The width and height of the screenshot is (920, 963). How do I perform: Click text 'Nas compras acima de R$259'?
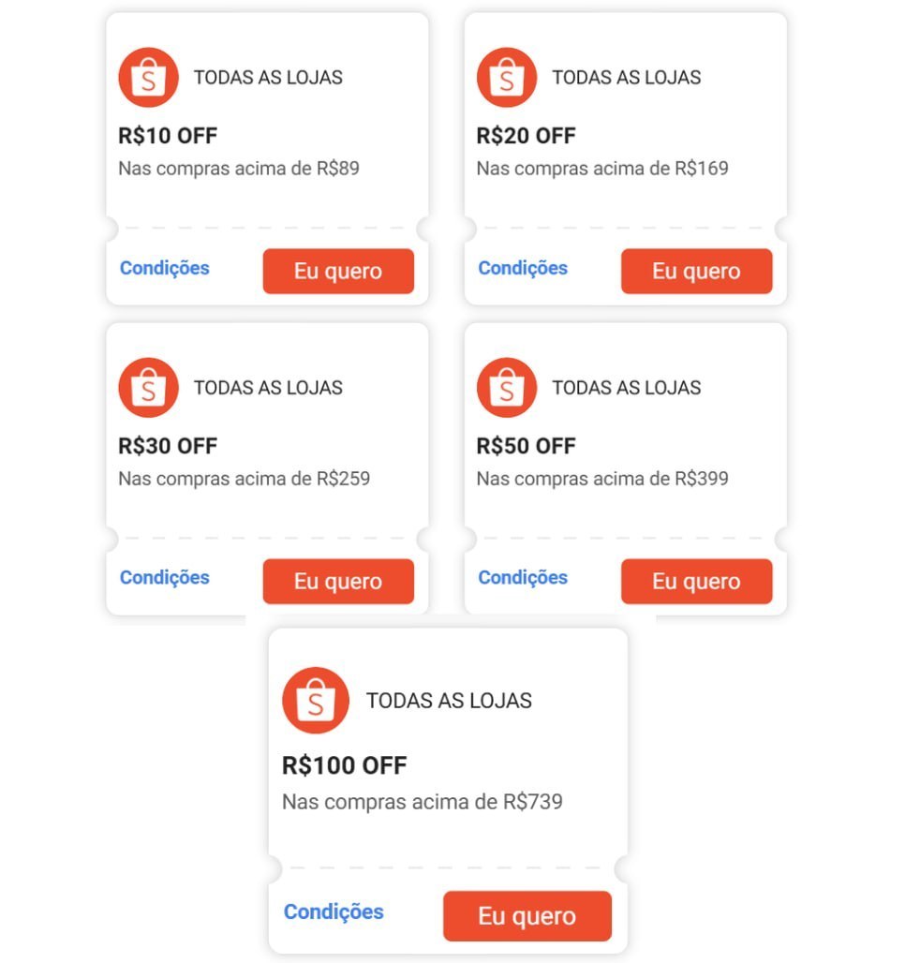pyautogui.click(x=245, y=479)
